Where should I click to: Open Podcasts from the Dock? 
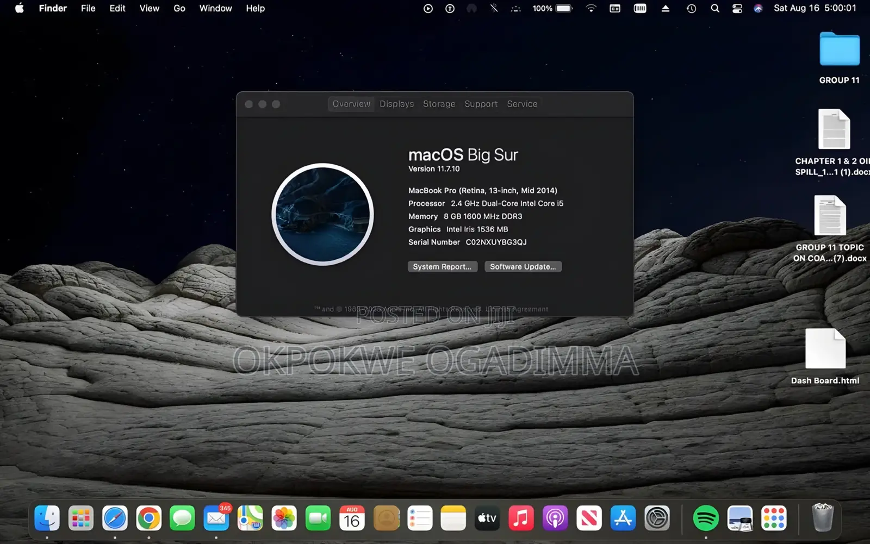click(555, 518)
